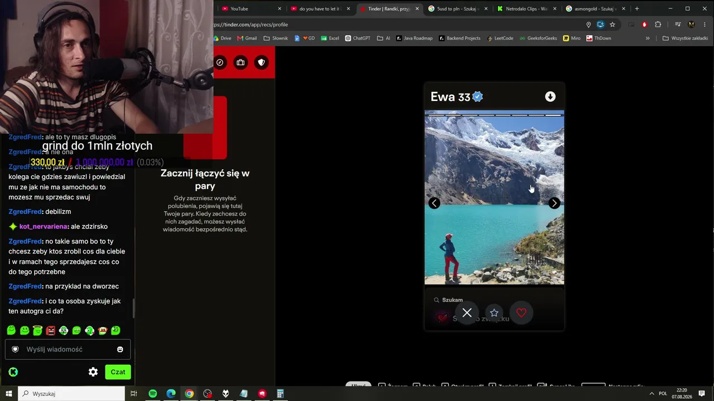The image size is (714, 401).
Task: Click the "Zacznij łączyć się w pary" heading
Action: (x=205, y=179)
